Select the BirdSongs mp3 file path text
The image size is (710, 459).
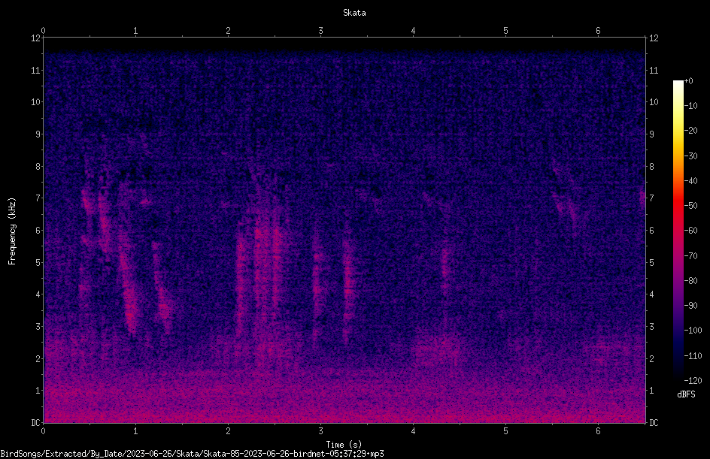pos(192,454)
